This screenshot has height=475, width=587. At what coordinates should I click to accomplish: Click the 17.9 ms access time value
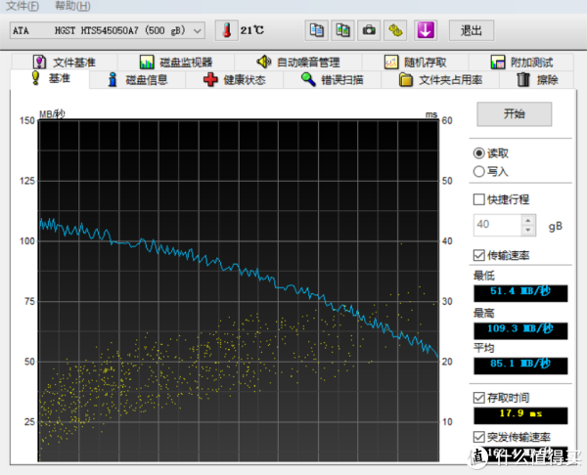click(520, 415)
